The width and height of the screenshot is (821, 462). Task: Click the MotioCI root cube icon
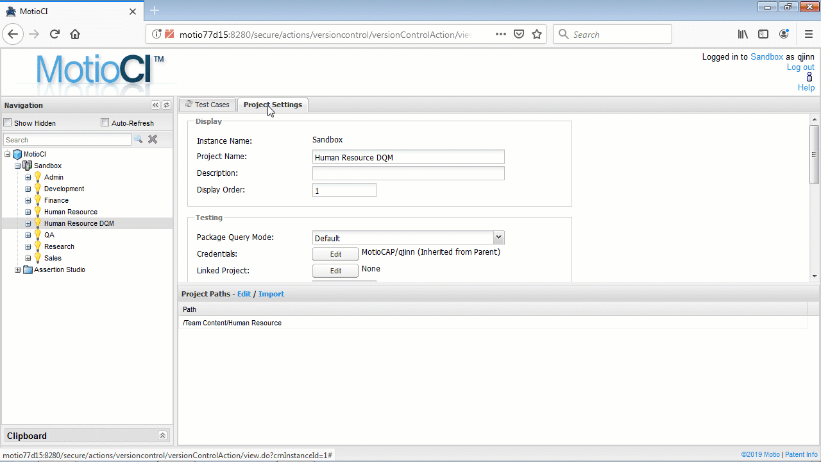point(17,154)
